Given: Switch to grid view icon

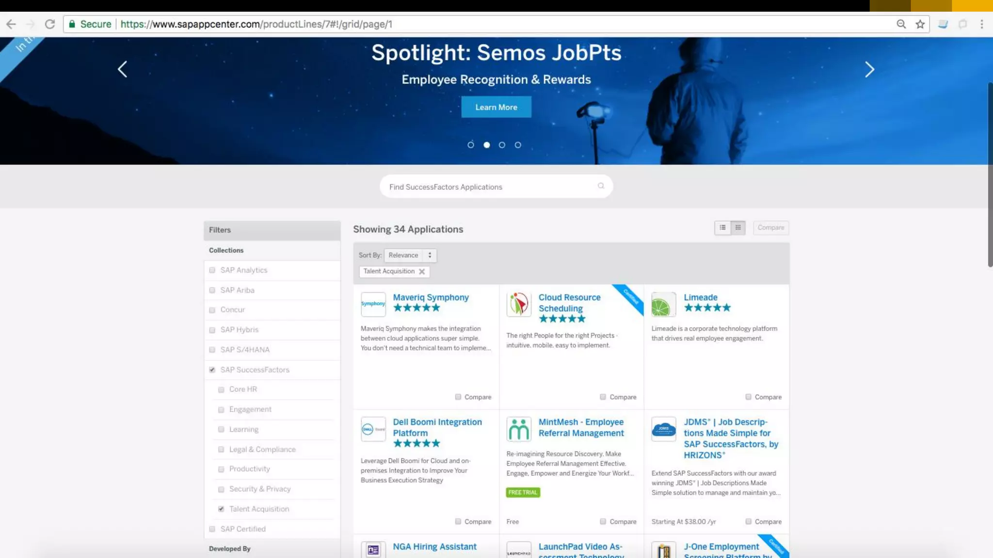Looking at the screenshot, I should pyautogui.click(x=738, y=228).
